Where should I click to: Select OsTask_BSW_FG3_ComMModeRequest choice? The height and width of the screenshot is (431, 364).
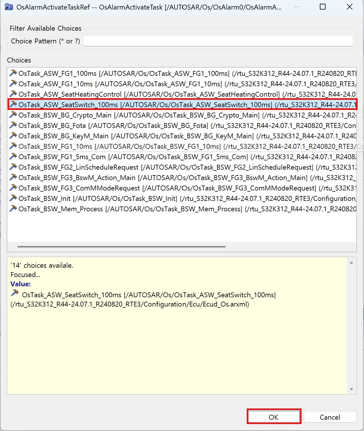[x=182, y=188]
